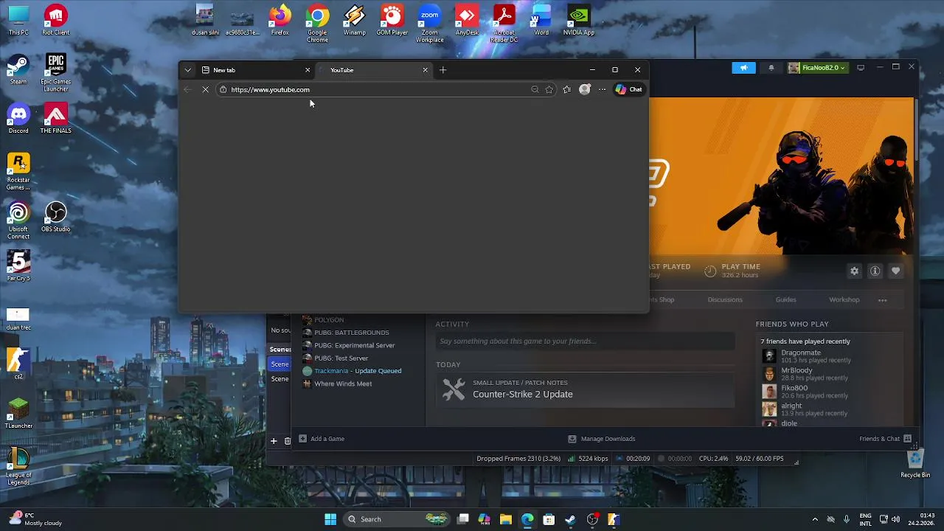Click Add a Game in Steam

(x=322, y=439)
